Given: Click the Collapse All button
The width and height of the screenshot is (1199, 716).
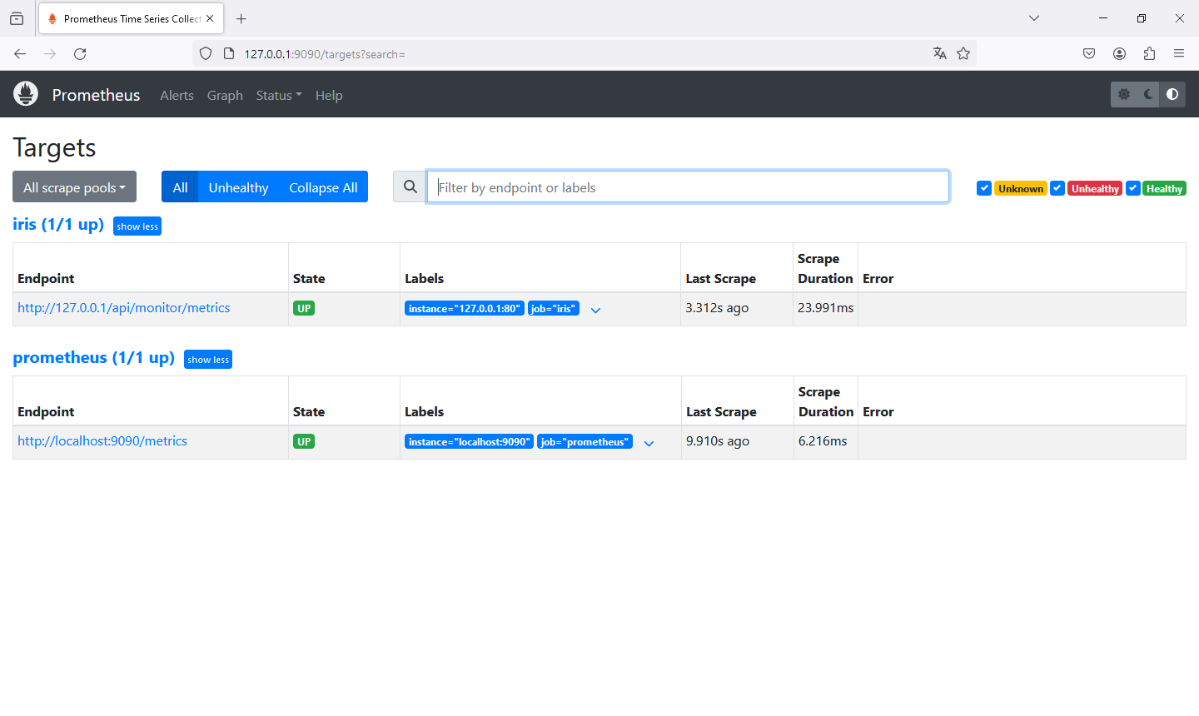Looking at the screenshot, I should point(323,187).
